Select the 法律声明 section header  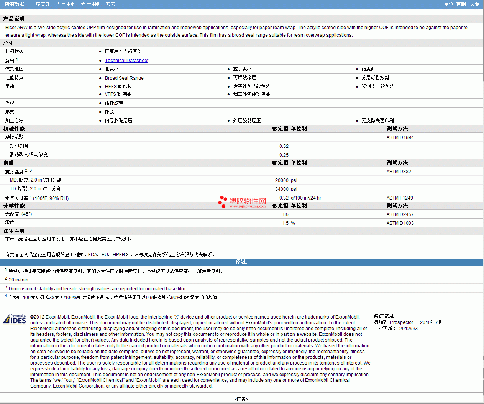(14, 231)
